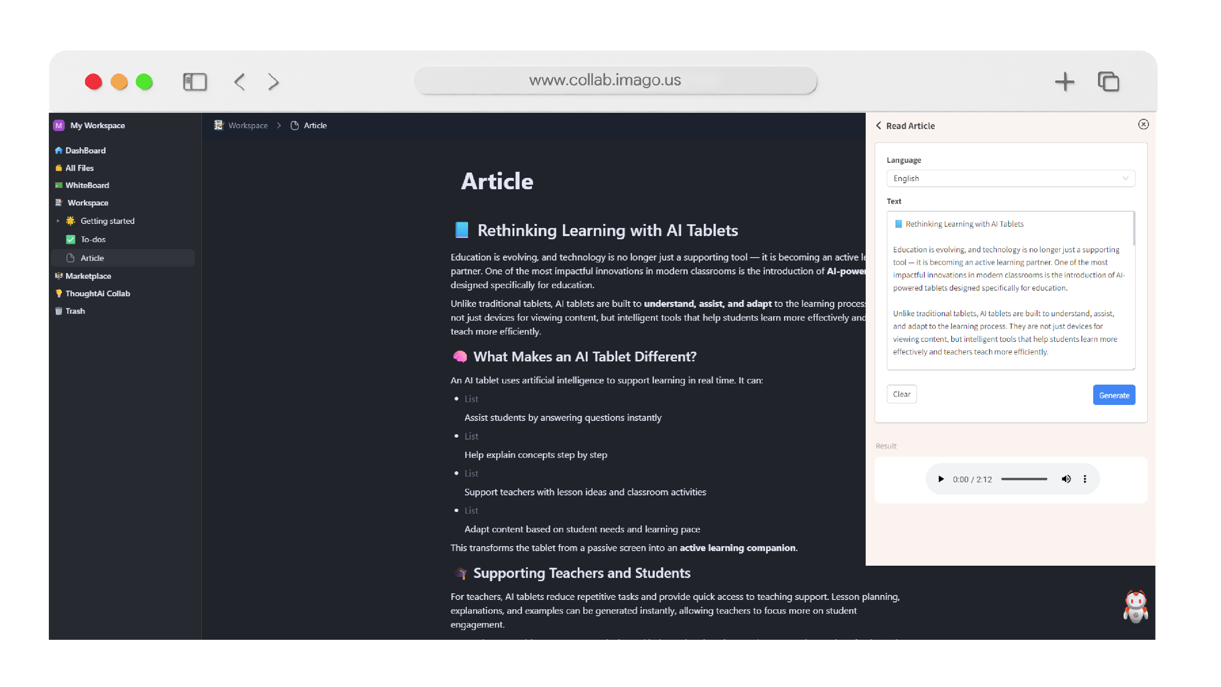The height and width of the screenshot is (687, 1221).
Task: Open ThoughtAi Collab
Action: (x=97, y=293)
